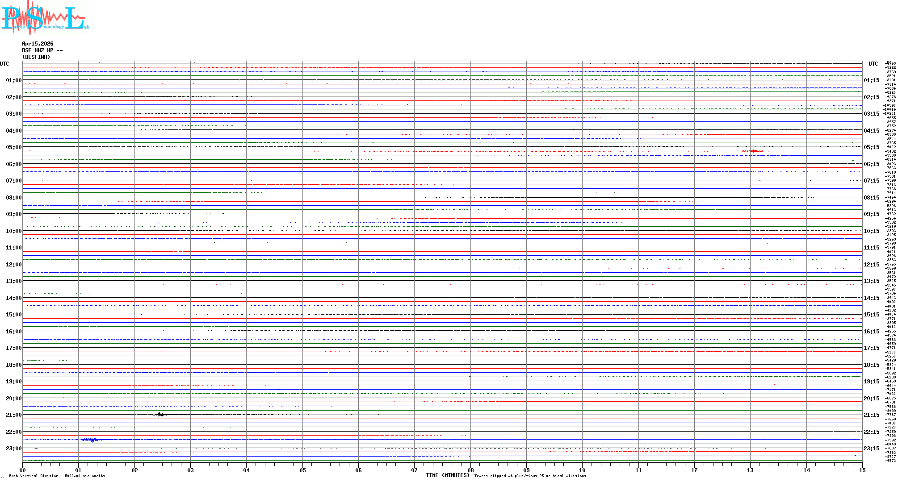Click the 12:00 hour label on left
Image resolution: width=898 pixels, height=482 pixels.
[13, 265]
